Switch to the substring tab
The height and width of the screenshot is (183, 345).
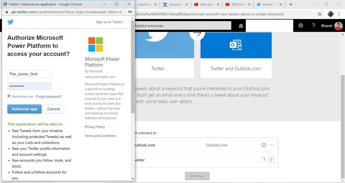point(144,4)
